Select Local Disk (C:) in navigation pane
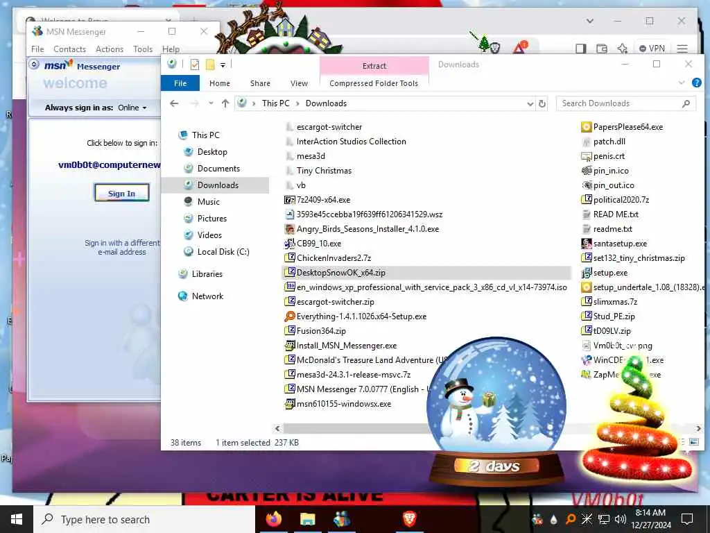Screen dimensions: 710x533 [x=223, y=251]
